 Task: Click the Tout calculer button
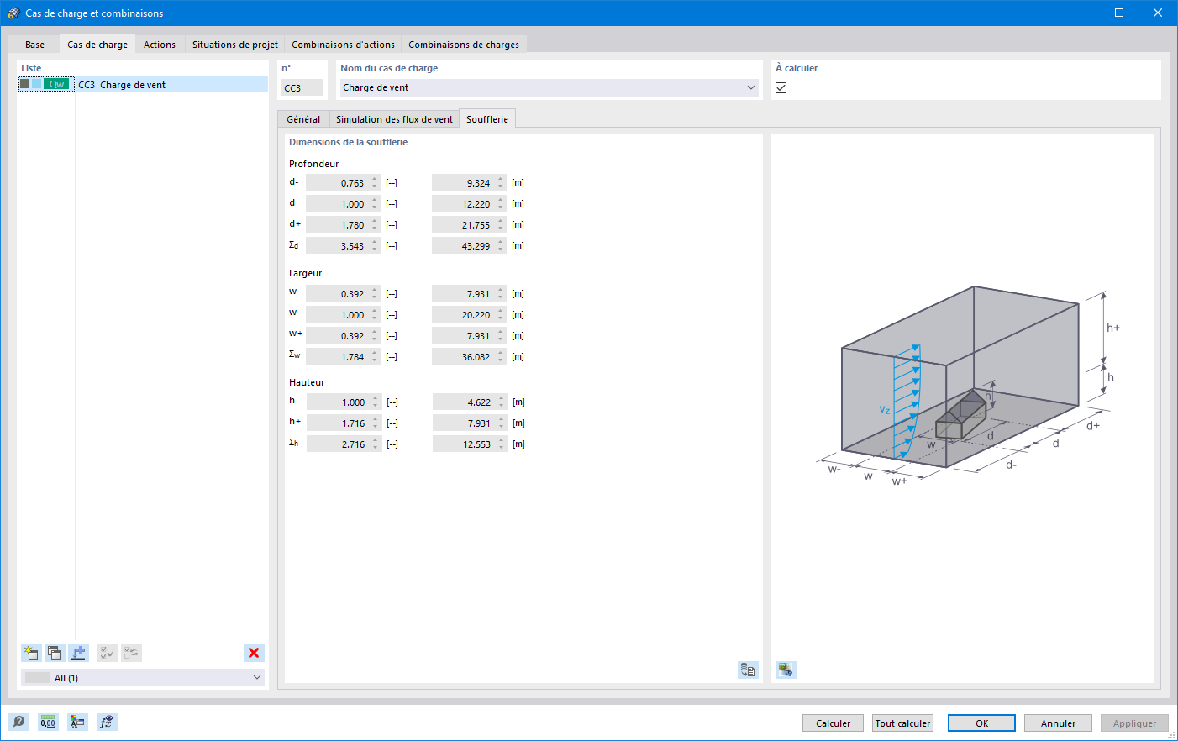pyautogui.click(x=902, y=723)
